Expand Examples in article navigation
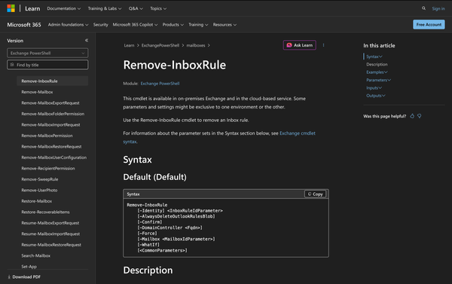452x284 pixels. (x=377, y=72)
